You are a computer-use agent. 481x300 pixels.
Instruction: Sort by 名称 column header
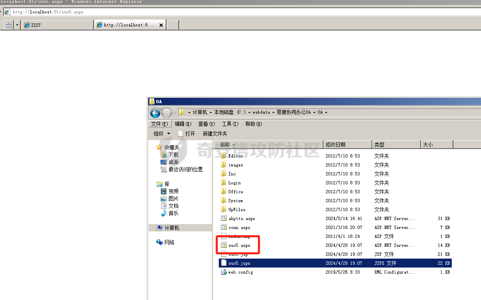268,145
